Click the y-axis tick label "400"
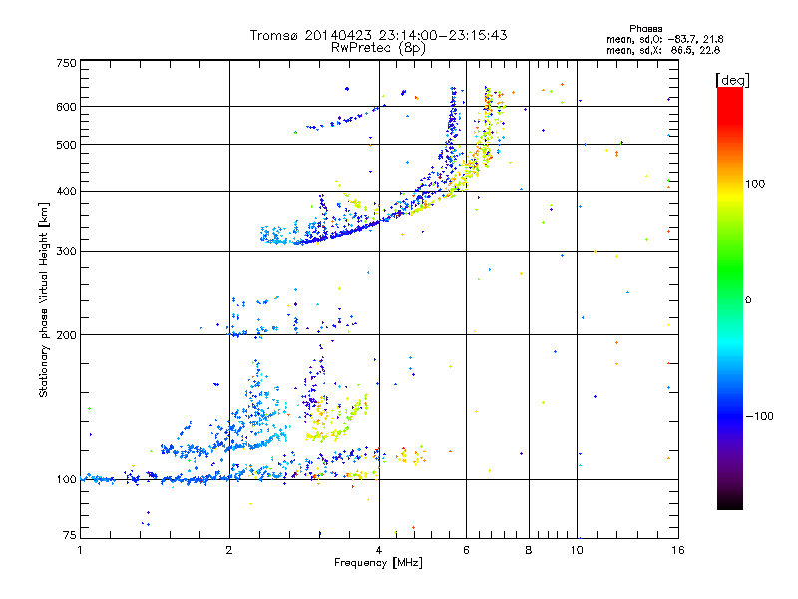Screen dimensions: 798x599 pos(66,192)
